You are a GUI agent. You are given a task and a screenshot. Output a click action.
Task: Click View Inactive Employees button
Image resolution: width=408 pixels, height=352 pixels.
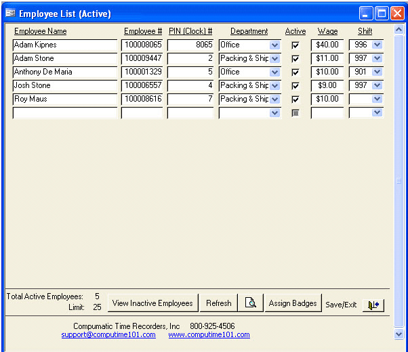click(x=152, y=303)
